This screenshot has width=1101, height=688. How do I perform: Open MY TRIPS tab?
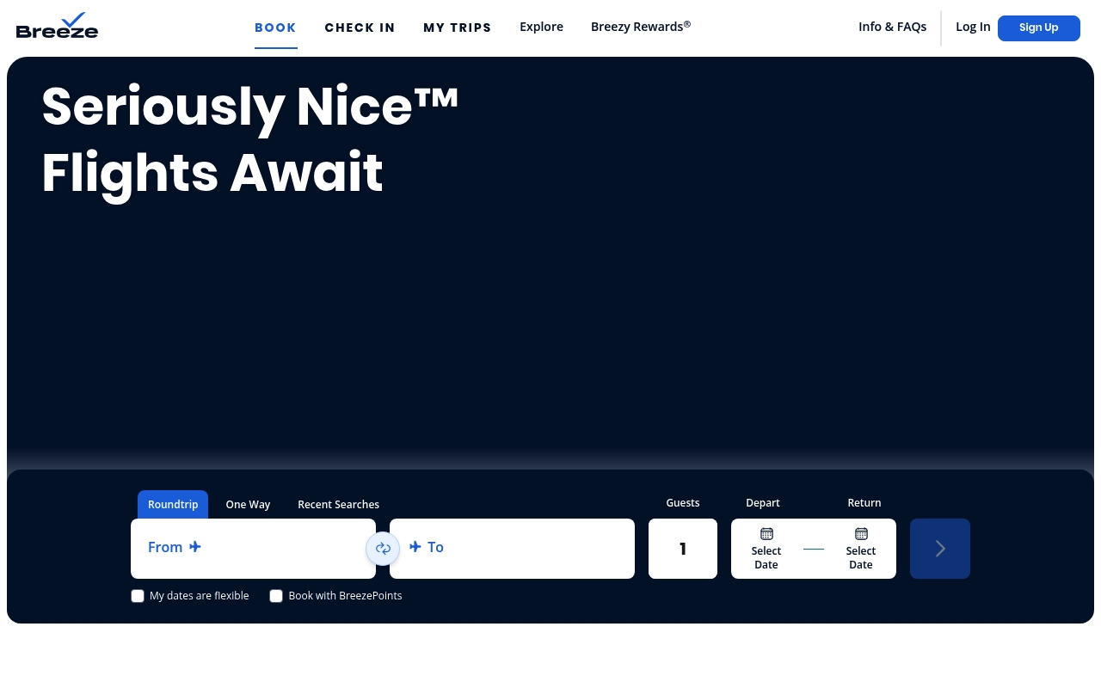click(458, 28)
